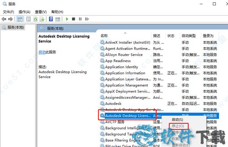This screenshot has height=147, width=228.
Task: Open the Properties toolbar icon
Action: coord(28,19)
